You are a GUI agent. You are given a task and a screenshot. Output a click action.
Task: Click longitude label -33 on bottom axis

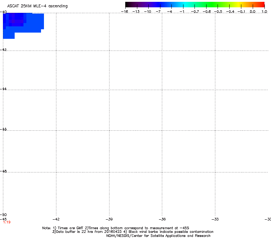pos(215,219)
